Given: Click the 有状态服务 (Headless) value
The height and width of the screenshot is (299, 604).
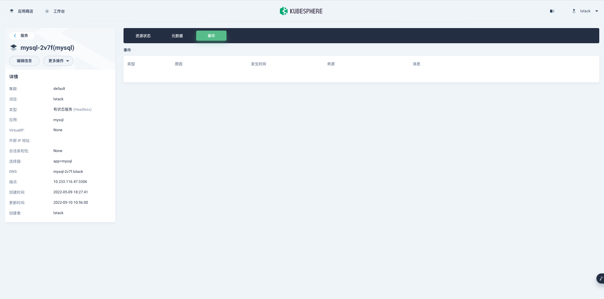Looking at the screenshot, I should point(72,109).
